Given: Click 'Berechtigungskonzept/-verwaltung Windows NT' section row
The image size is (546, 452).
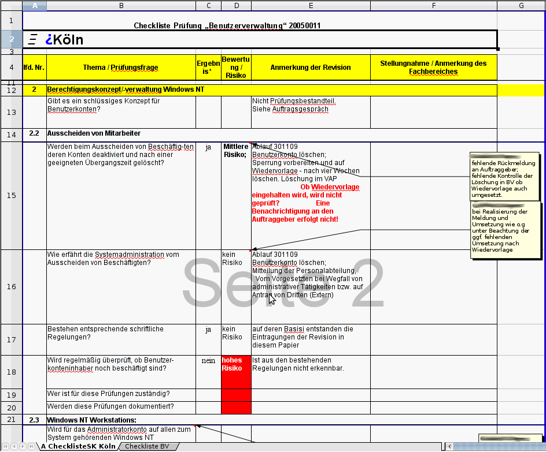Looking at the screenshot, I should [x=272, y=90].
